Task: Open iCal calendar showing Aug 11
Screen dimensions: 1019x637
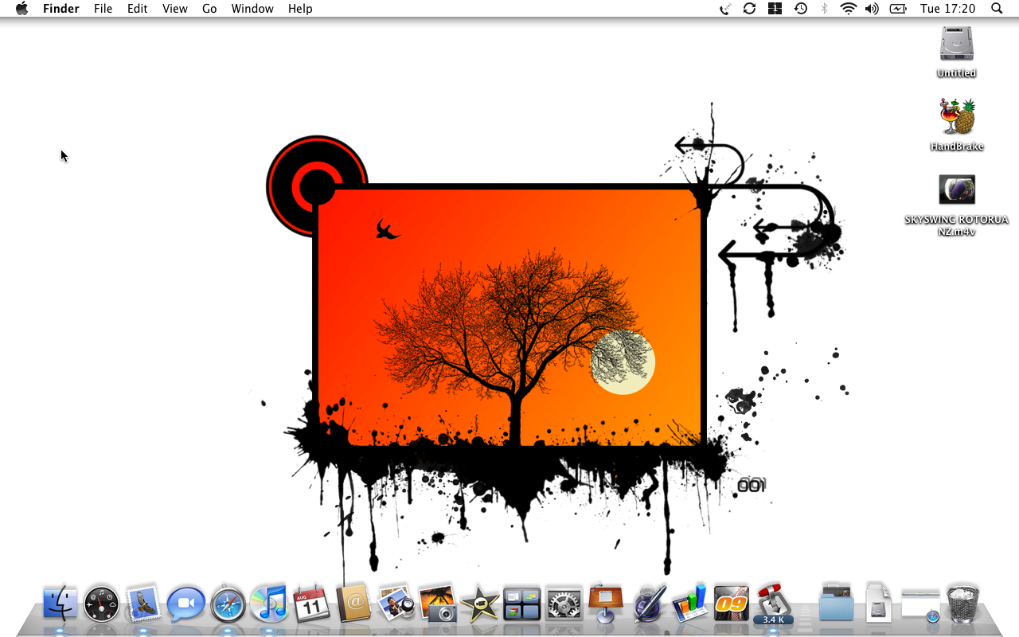Action: pos(311,604)
